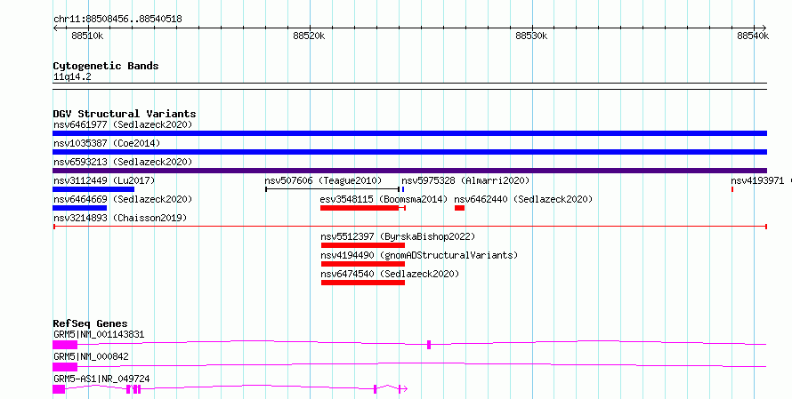Click the nsv507606 (Teague2010) label
Screen dimensions: 792x399
pyautogui.click(x=323, y=180)
